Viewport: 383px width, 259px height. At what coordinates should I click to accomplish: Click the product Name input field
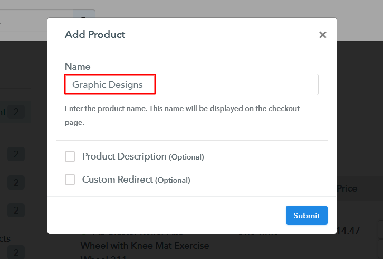point(191,85)
